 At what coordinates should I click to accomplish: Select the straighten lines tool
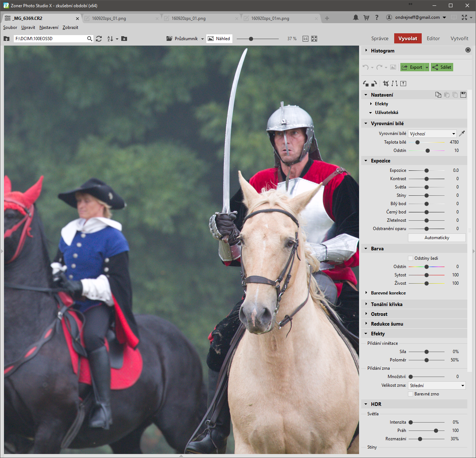[395, 84]
